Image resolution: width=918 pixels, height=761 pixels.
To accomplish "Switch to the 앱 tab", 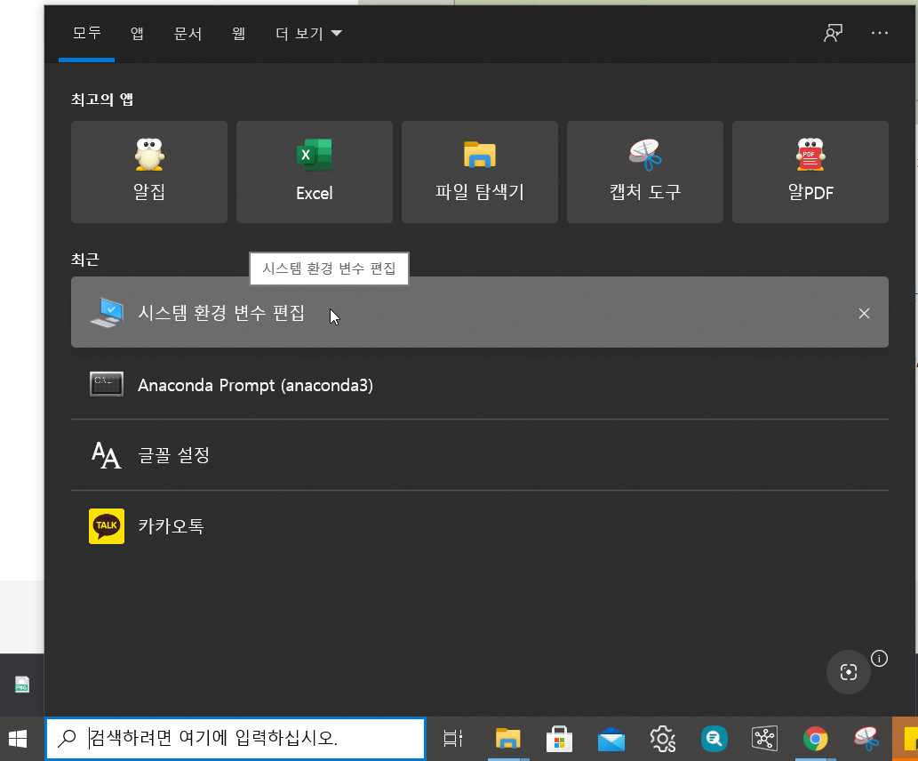I will [137, 34].
